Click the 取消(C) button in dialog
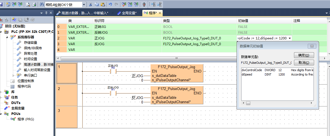This screenshot has width=330, height=136. coord(304,63)
